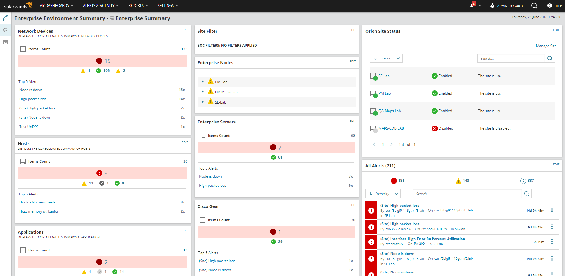Open 'Hosts - No heartbeats' alert link
This screenshot has width=565, height=276.
[37, 202]
